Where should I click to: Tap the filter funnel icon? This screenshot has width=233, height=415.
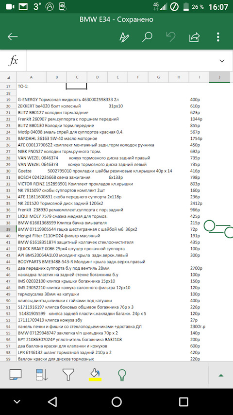68,375
